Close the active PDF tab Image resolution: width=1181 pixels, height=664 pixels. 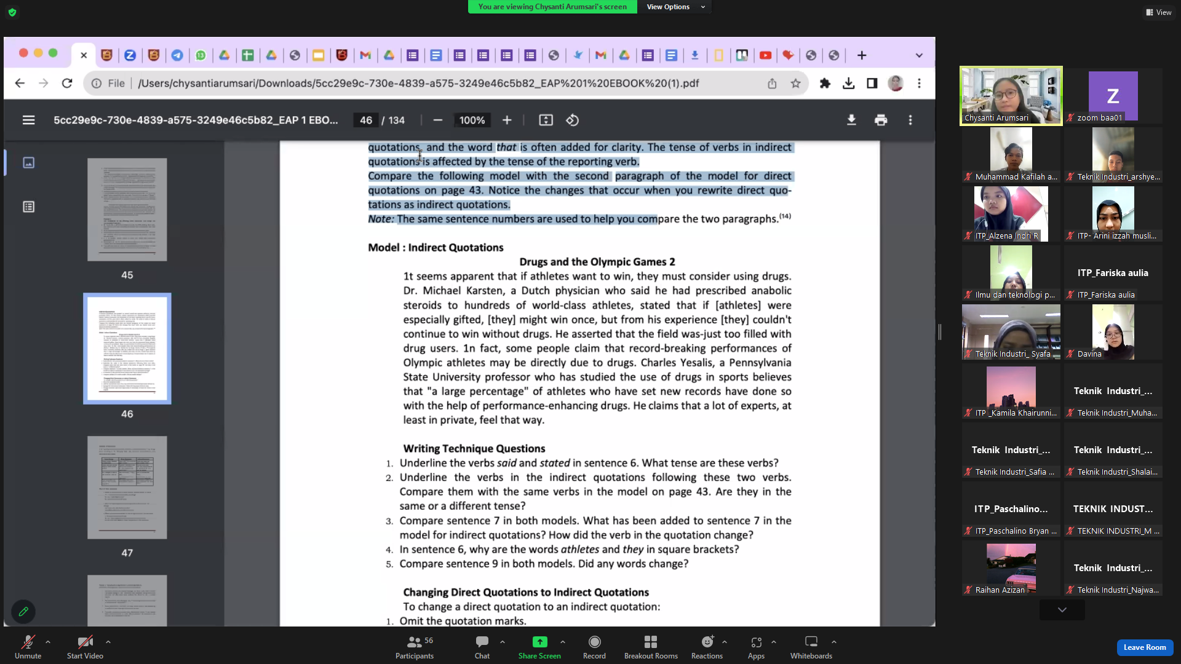click(84, 55)
